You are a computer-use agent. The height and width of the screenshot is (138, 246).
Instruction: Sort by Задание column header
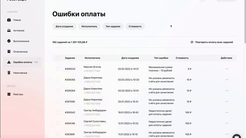(70, 58)
